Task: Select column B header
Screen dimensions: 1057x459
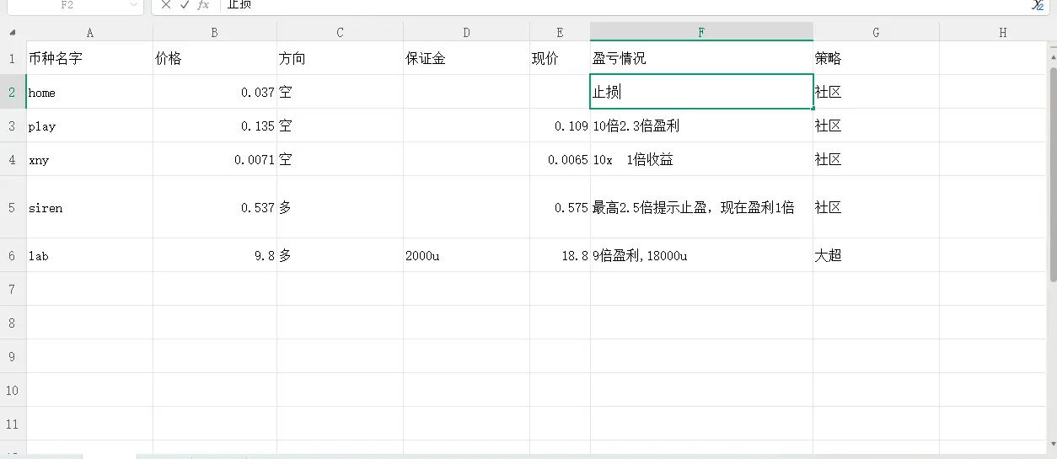Action: pos(215,33)
